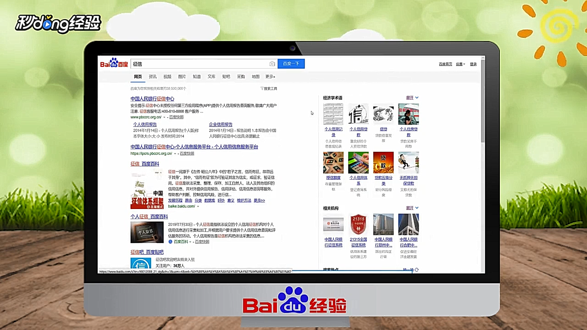Click the 换一换 refresh icon
The height and width of the screenshot is (330, 587).
pyautogui.click(x=416, y=270)
